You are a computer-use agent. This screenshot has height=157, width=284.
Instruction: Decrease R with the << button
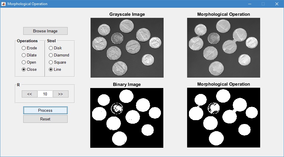coord(30,94)
